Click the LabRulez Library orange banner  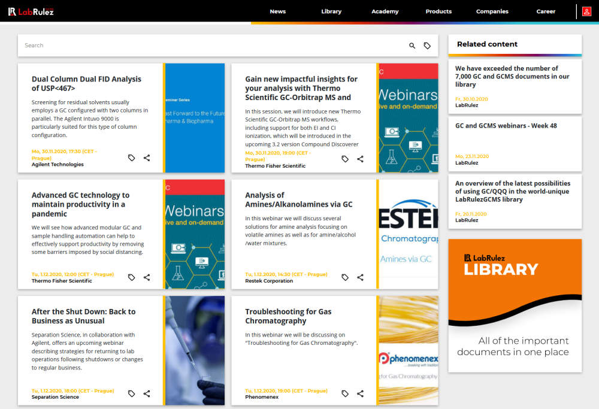coord(515,305)
